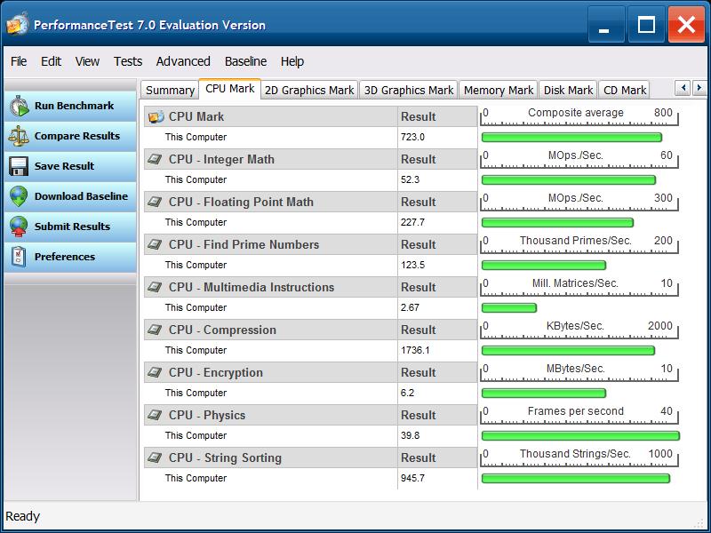The image size is (711, 533).
Task: Click the Ready status bar text
Action: pyautogui.click(x=23, y=516)
